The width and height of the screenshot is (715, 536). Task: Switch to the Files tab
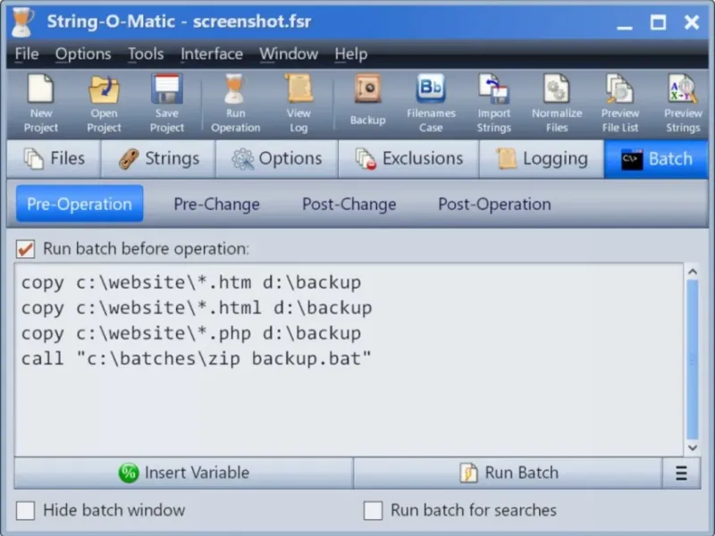pyautogui.click(x=54, y=159)
